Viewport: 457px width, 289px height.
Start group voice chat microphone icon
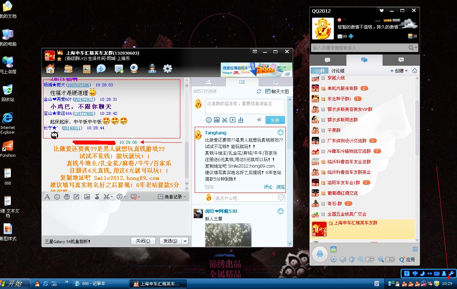tap(101, 69)
